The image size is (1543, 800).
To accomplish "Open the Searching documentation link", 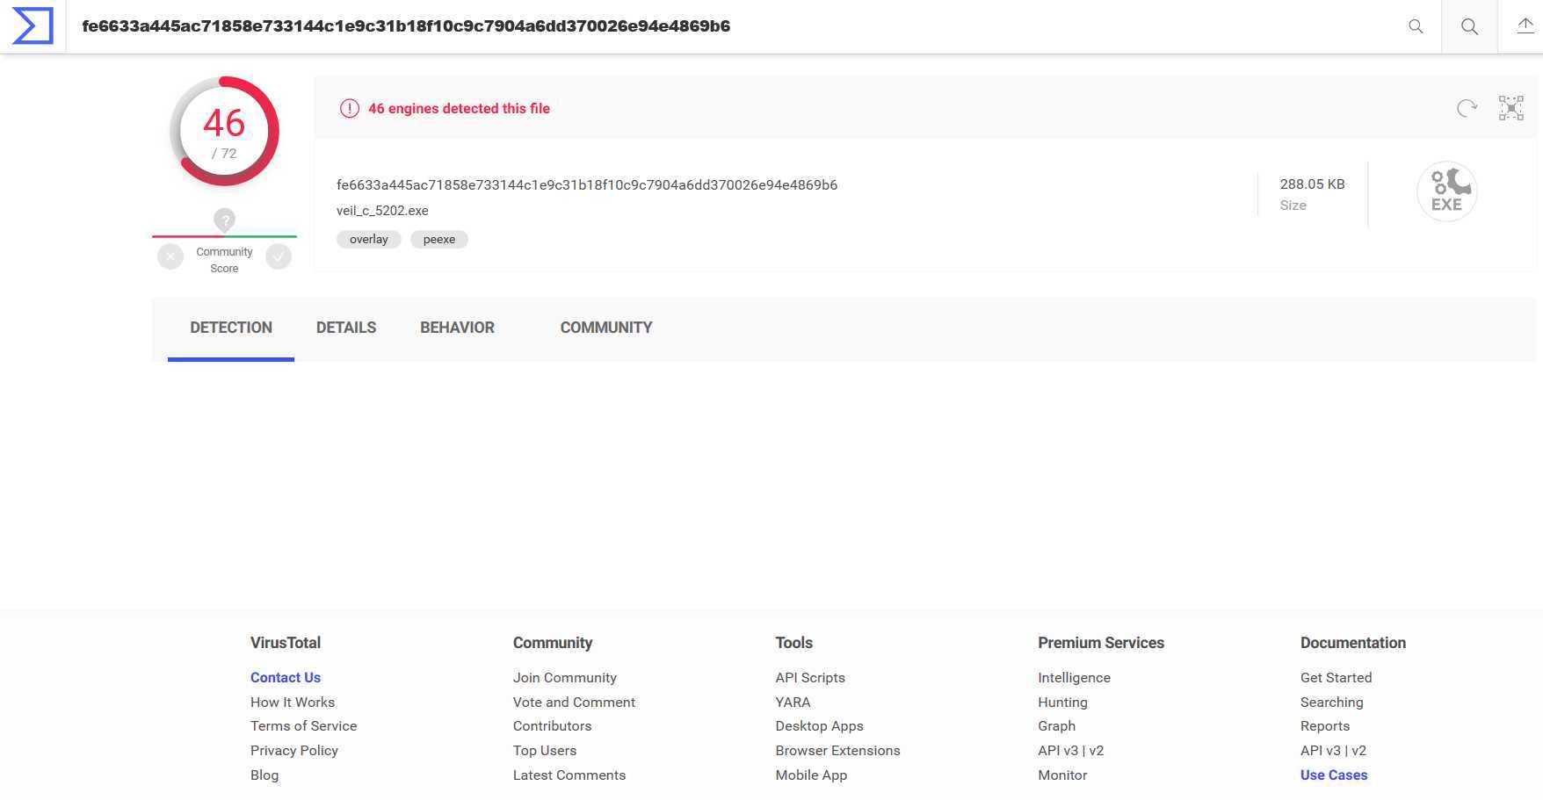I will 1331,703.
